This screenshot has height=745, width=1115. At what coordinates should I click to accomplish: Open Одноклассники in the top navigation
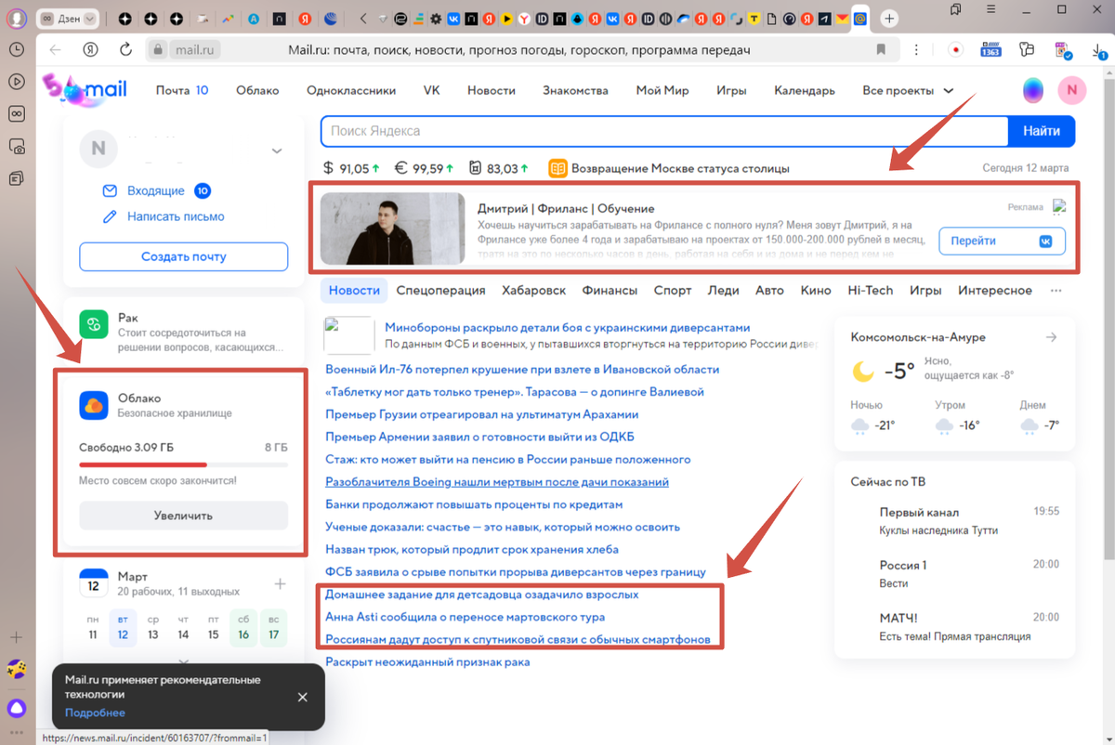(x=351, y=90)
